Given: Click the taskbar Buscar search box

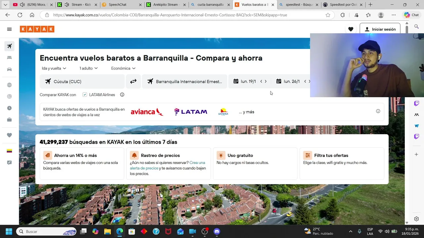Looking at the screenshot, I should 46,231.
